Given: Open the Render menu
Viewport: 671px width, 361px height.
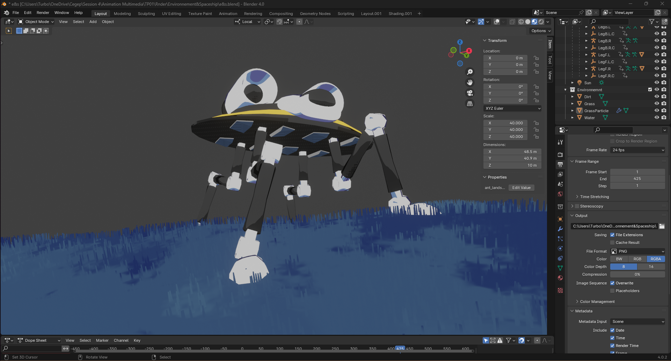Looking at the screenshot, I should point(43,13).
